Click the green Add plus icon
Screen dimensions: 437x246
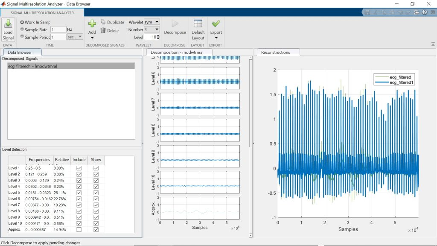[92, 24]
